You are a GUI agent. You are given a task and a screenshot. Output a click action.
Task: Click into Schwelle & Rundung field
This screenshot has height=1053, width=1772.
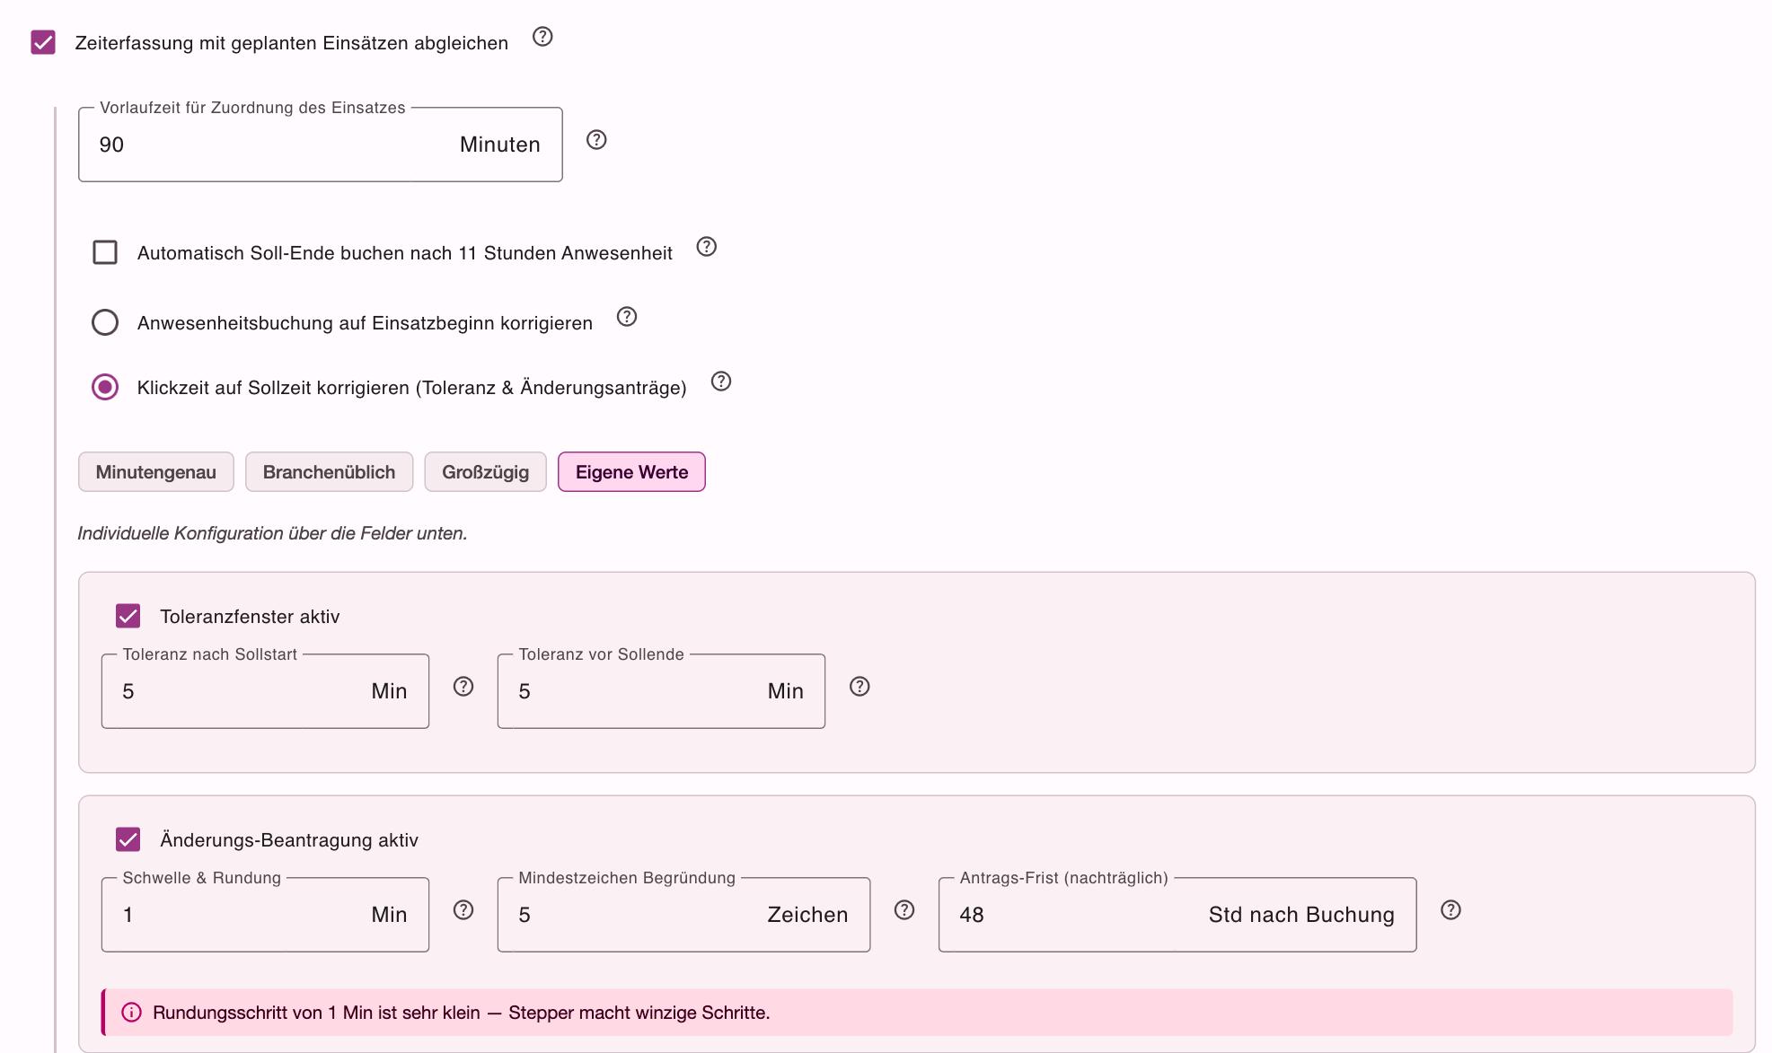click(x=265, y=915)
